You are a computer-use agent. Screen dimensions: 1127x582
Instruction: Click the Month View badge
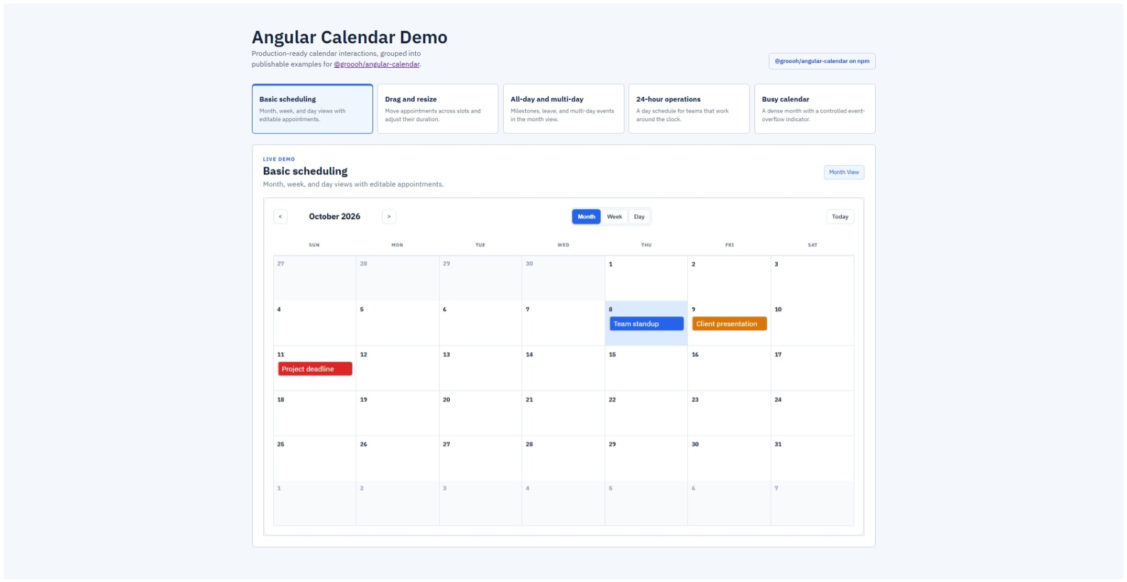tap(844, 172)
